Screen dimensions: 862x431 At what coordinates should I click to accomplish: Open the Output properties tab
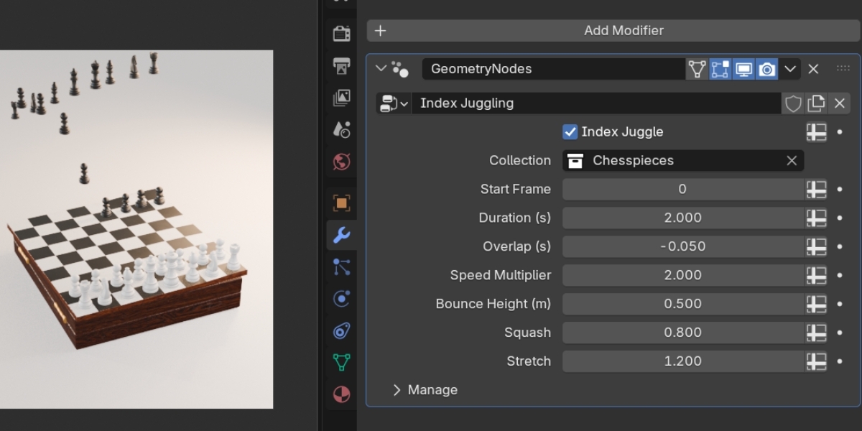(x=342, y=65)
